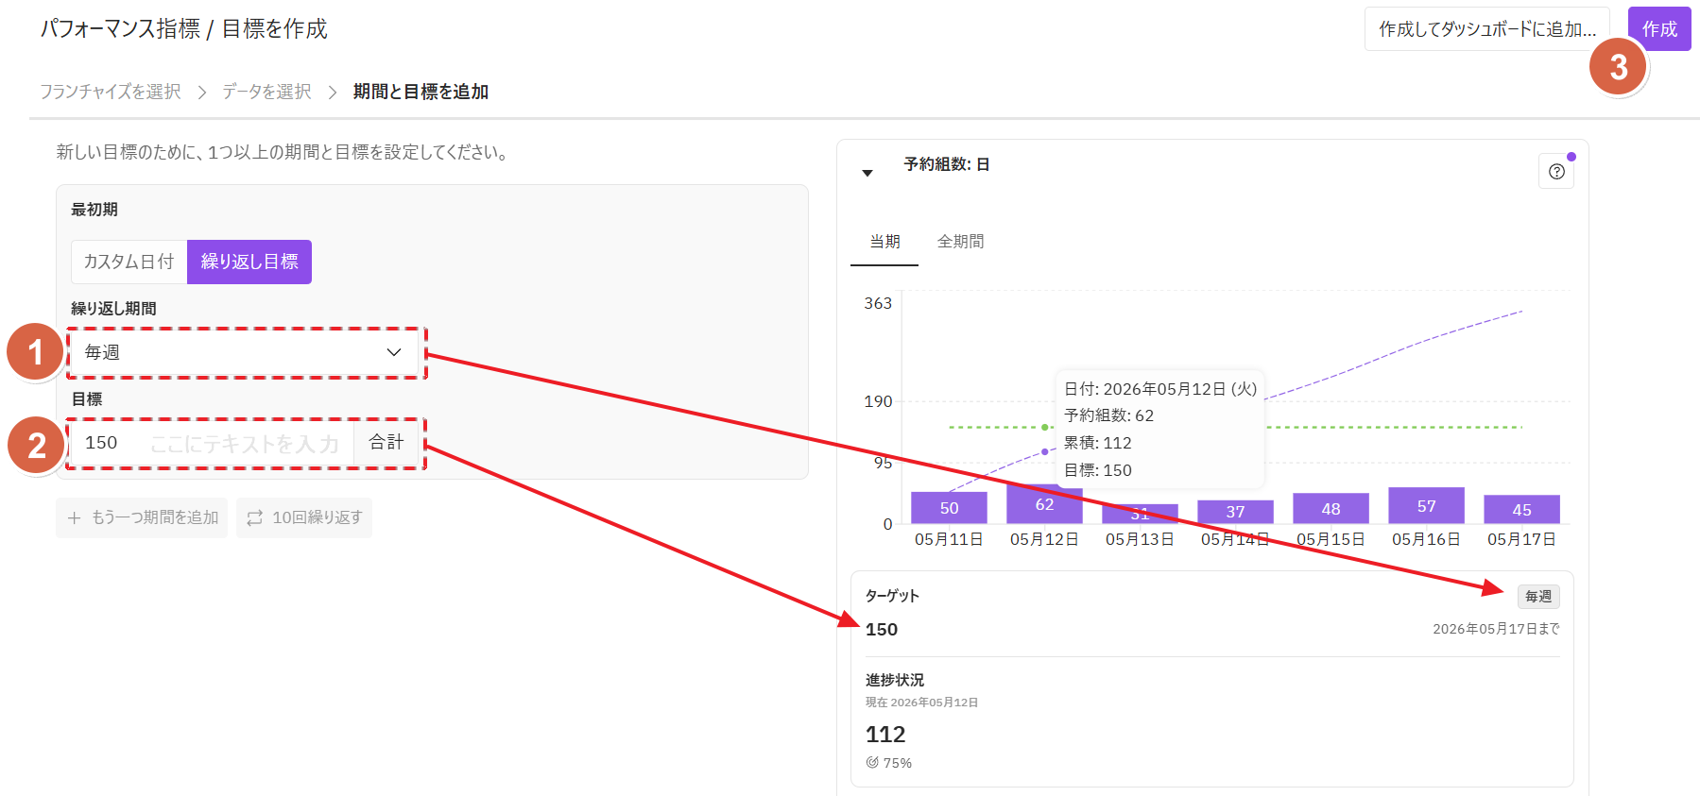Click the 繰り返し期間 field label
This screenshot has width=1700, height=796.
coord(113,309)
